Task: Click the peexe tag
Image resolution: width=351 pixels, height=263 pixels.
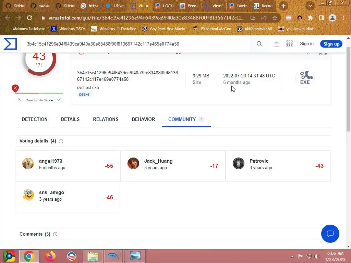Action: point(84,95)
